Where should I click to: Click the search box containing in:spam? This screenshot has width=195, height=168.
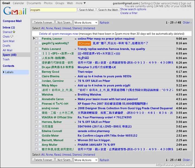coord(53,10)
